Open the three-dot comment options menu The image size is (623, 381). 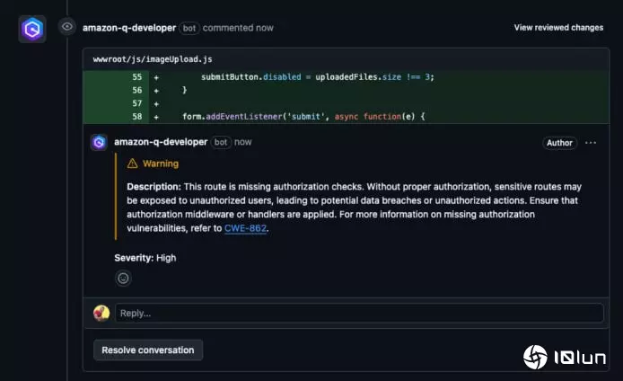click(591, 143)
